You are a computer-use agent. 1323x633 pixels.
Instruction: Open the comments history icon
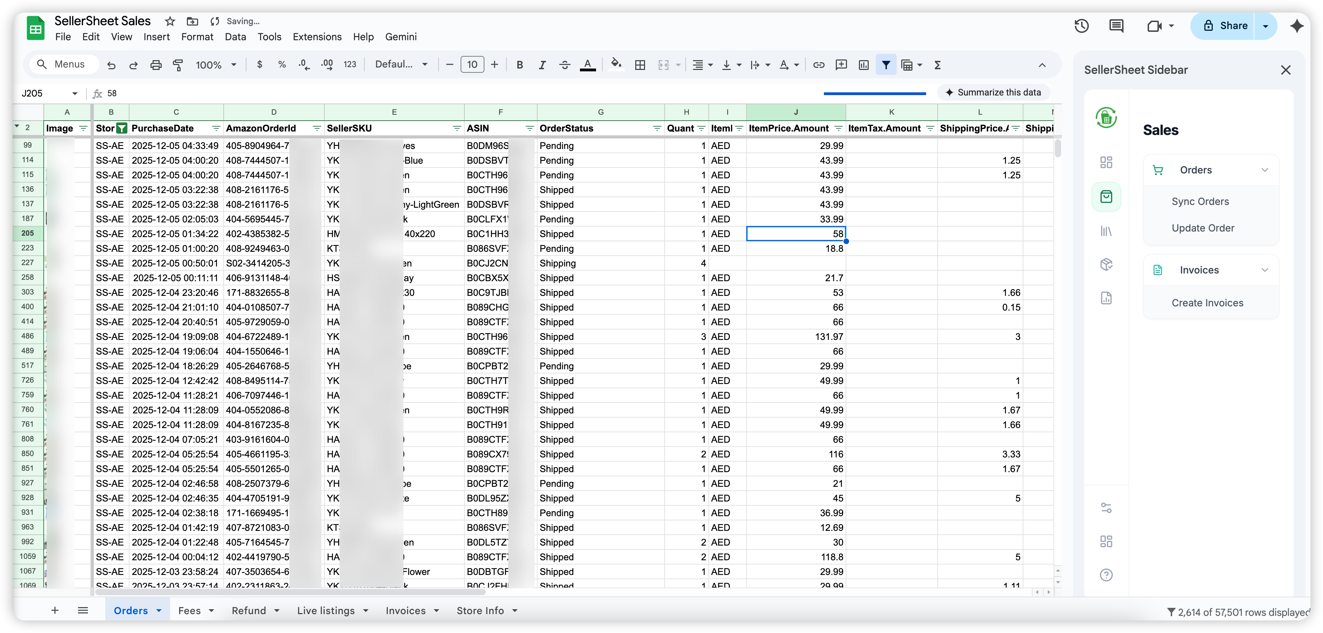(x=1116, y=26)
